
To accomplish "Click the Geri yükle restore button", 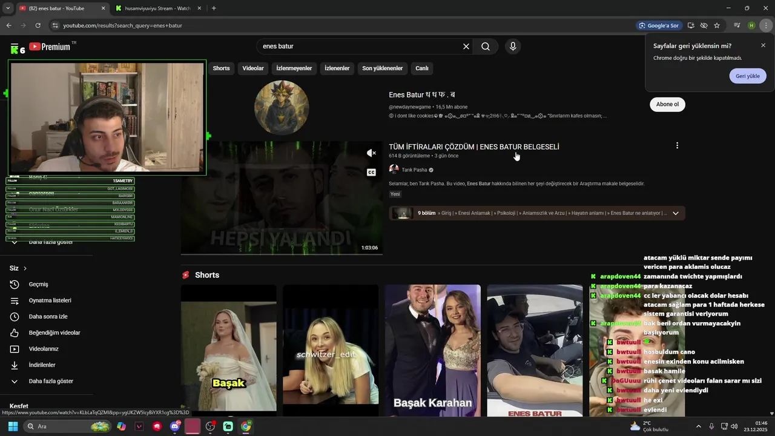I will pyautogui.click(x=748, y=76).
